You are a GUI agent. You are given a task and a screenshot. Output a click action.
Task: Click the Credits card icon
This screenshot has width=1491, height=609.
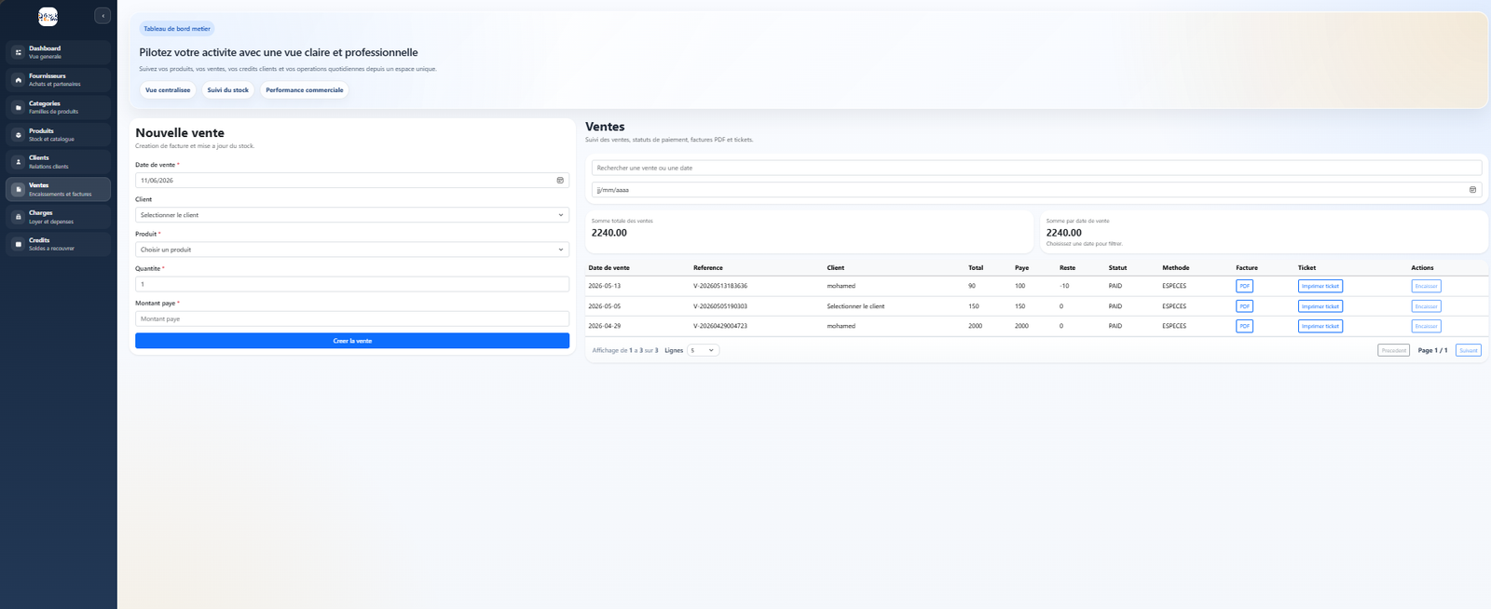tap(18, 244)
